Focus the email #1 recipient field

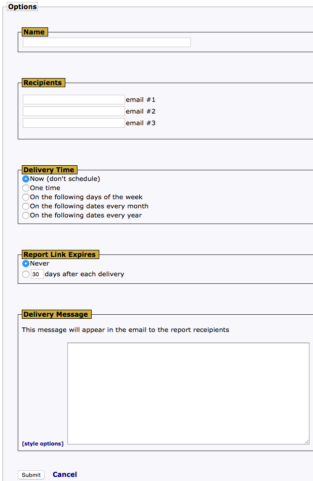73,100
